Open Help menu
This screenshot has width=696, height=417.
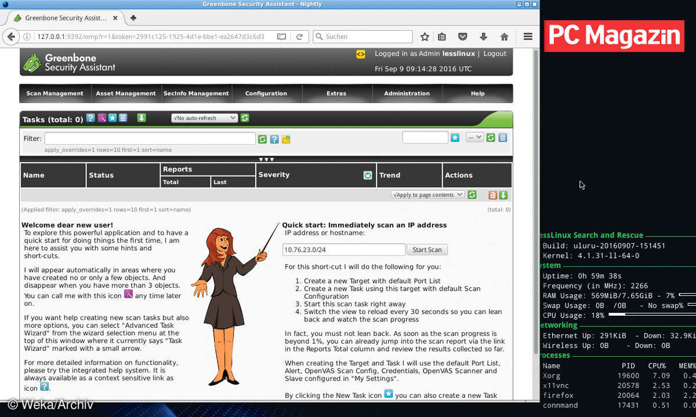[477, 93]
